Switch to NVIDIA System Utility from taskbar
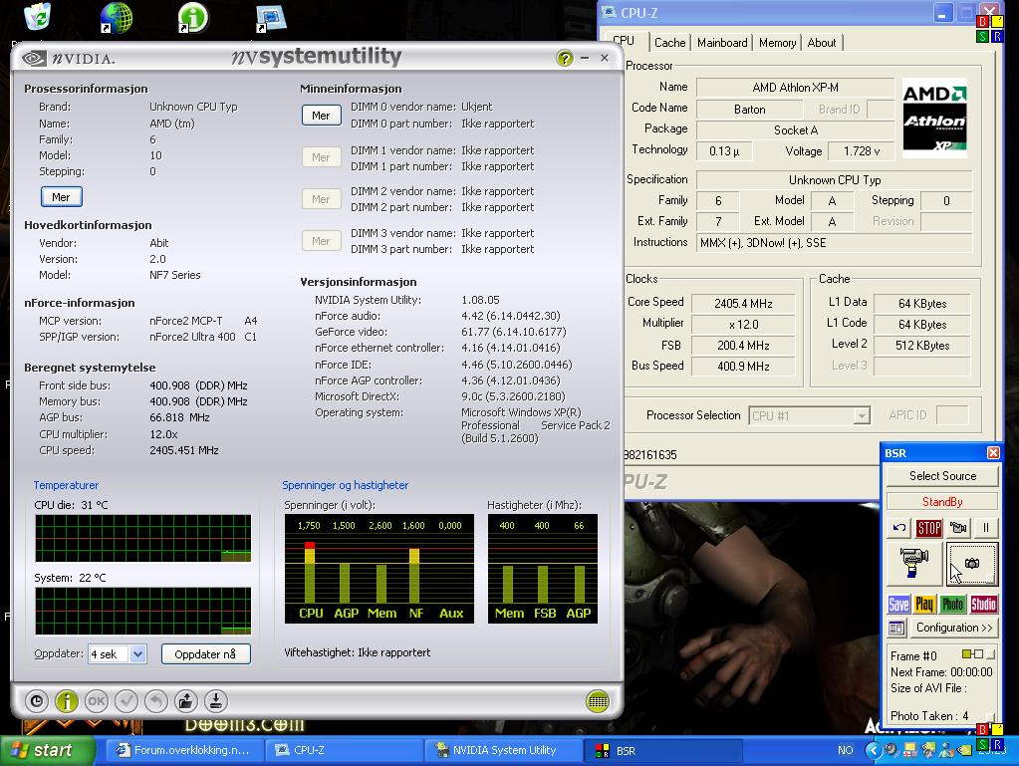Screen dimensions: 1019x766 coord(504,750)
